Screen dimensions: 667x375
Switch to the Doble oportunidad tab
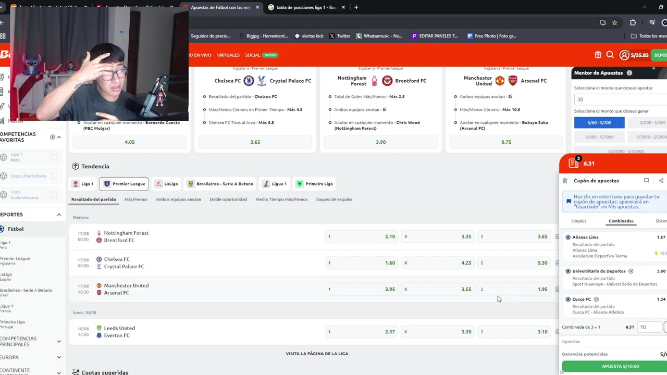click(x=228, y=199)
